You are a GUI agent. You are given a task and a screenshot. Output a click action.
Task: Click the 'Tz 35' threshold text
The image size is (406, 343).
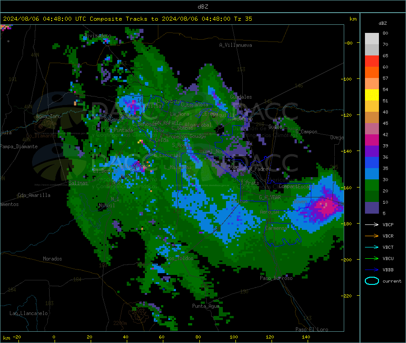click(243, 19)
